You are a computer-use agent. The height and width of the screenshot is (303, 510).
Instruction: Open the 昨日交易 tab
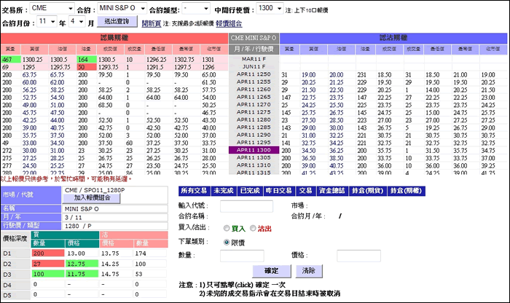click(278, 190)
